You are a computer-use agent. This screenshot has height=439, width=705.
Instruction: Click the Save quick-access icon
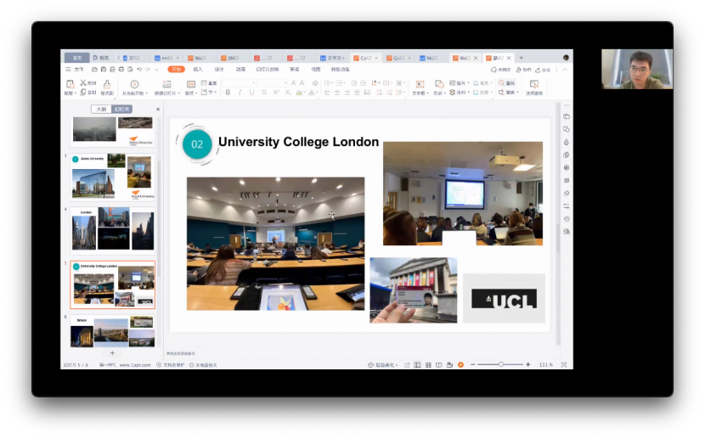[x=104, y=69]
